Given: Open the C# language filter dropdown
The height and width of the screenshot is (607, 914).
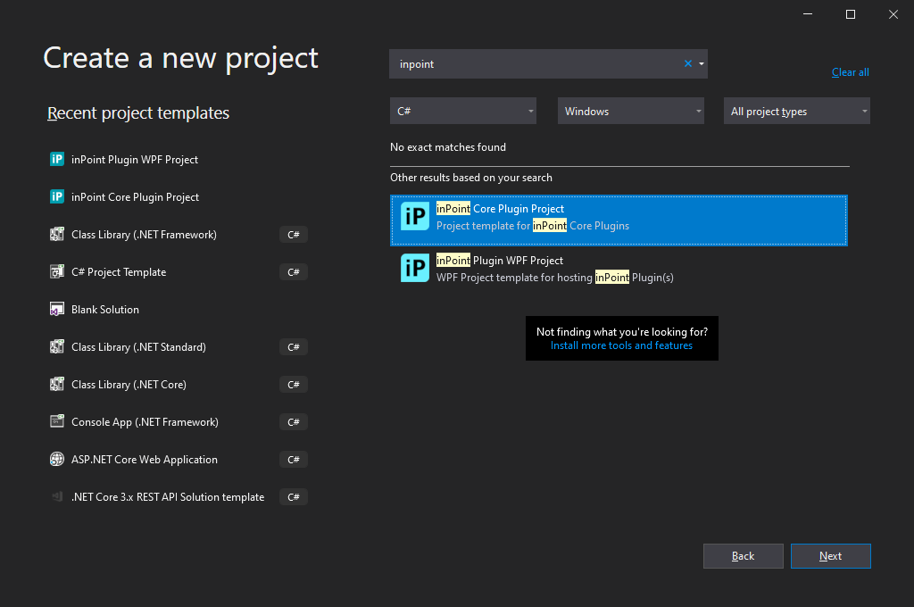Looking at the screenshot, I should pos(462,111).
